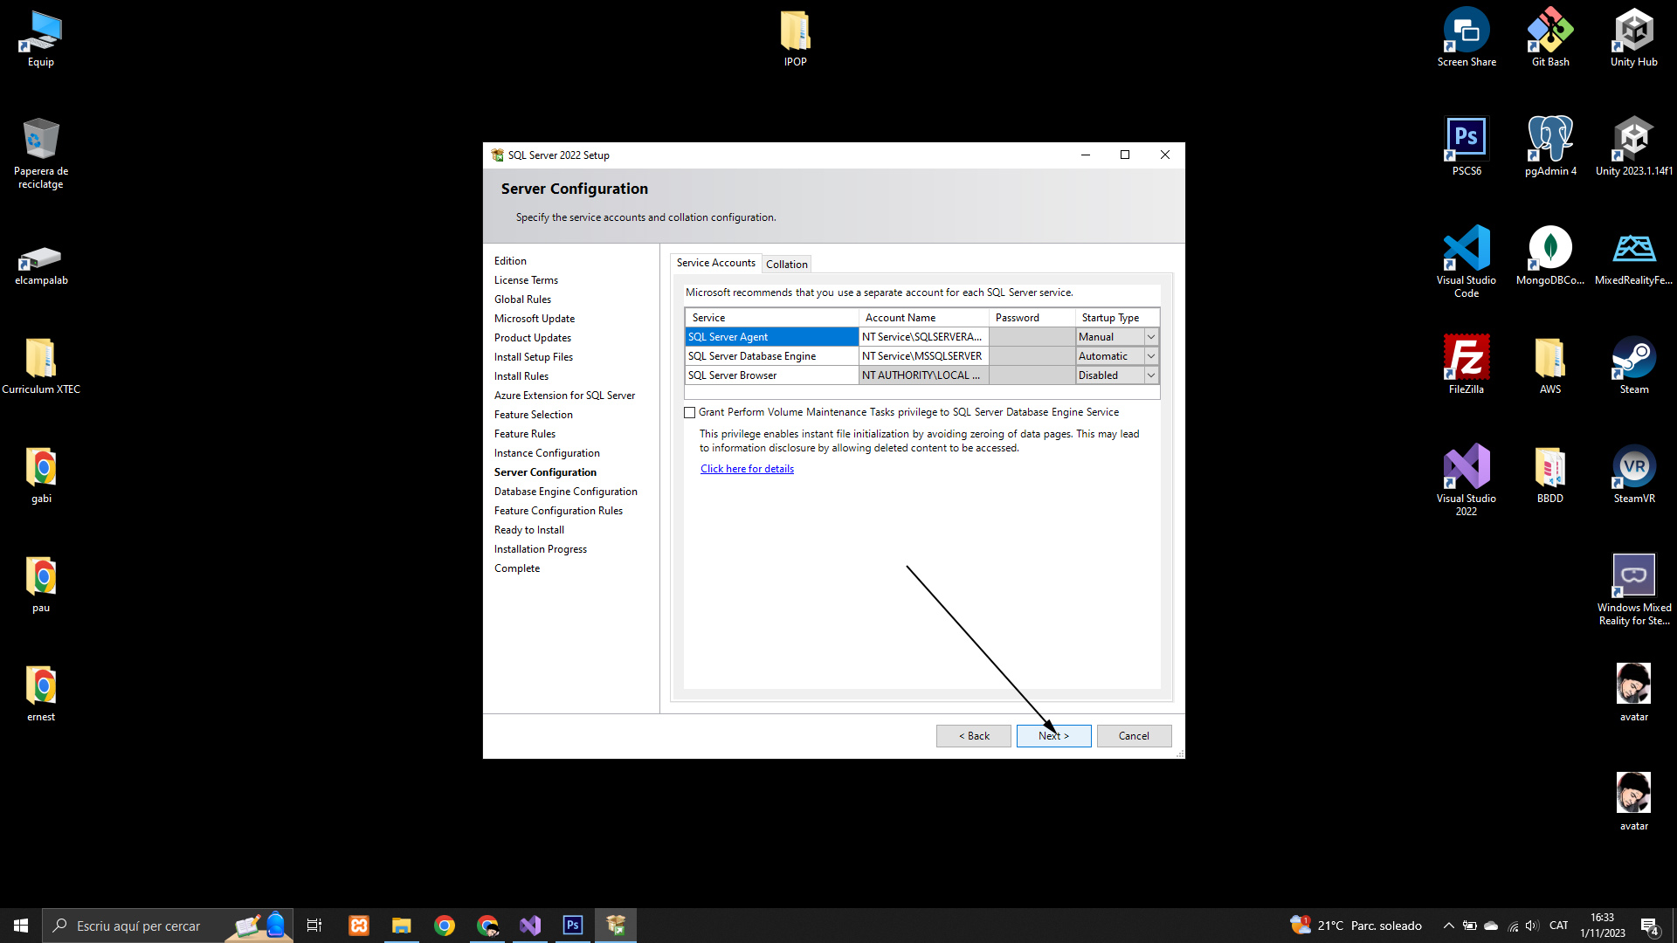The width and height of the screenshot is (1677, 943).
Task: Click the Visual Studio taskbar icon
Action: pyautogui.click(x=530, y=926)
